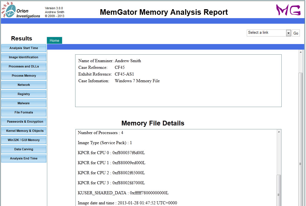306x206 pixels.
Task: Open the File Formats section
Action: (x=24, y=112)
